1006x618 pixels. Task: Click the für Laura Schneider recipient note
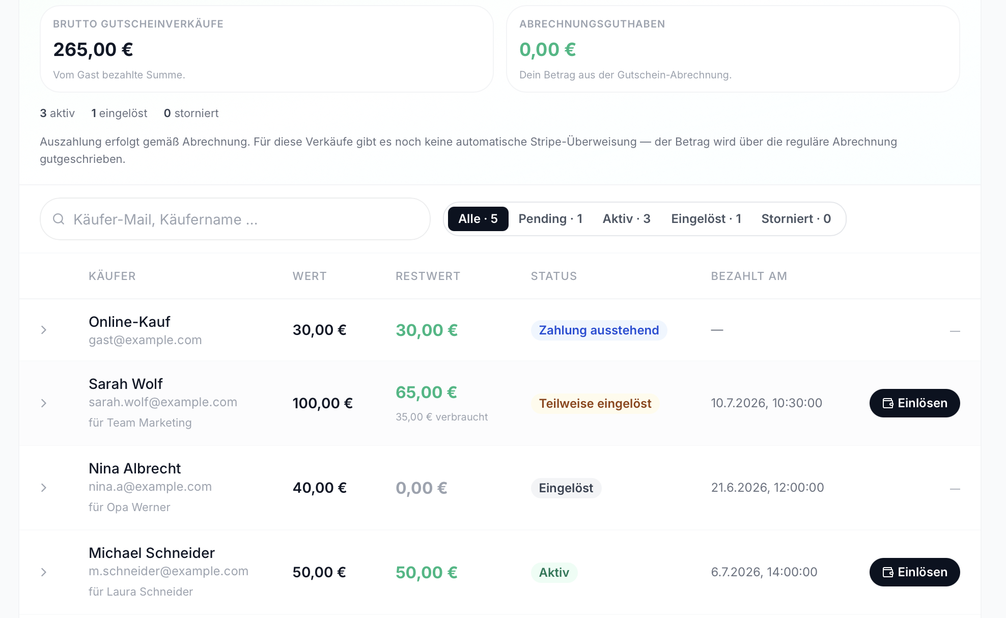141,592
